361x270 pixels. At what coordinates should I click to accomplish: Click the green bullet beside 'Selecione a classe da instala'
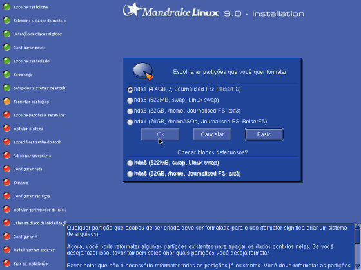(x=6, y=21)
